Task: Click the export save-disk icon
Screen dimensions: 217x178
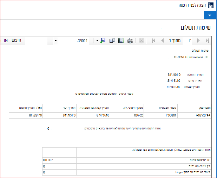Action: [x=103, y=41]
